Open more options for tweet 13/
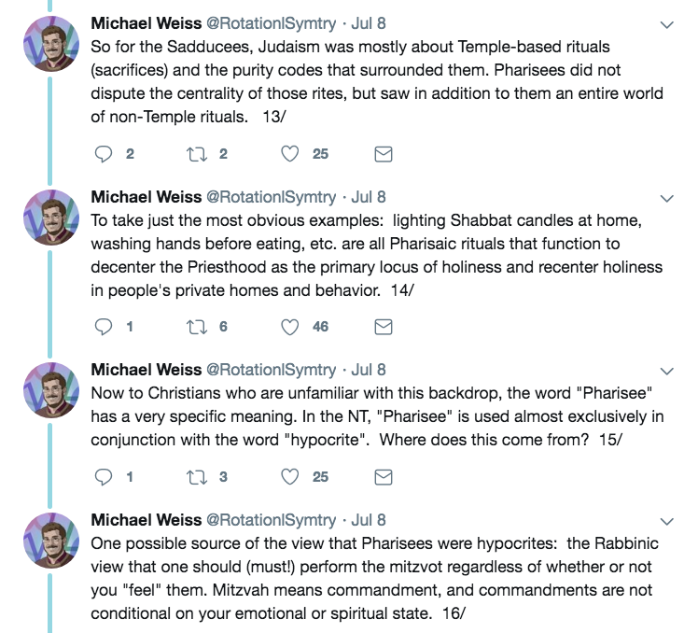Screen dimensions: 698x633 666,25
